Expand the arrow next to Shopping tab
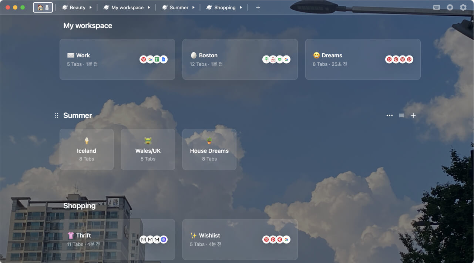This screenshot has width=474, height=263. pyautogui.click(x=241, y=7)
